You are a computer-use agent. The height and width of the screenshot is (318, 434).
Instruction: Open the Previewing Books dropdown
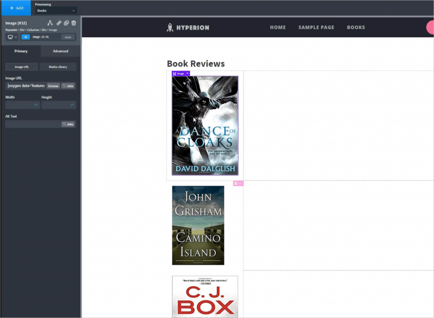pos(56,11)
